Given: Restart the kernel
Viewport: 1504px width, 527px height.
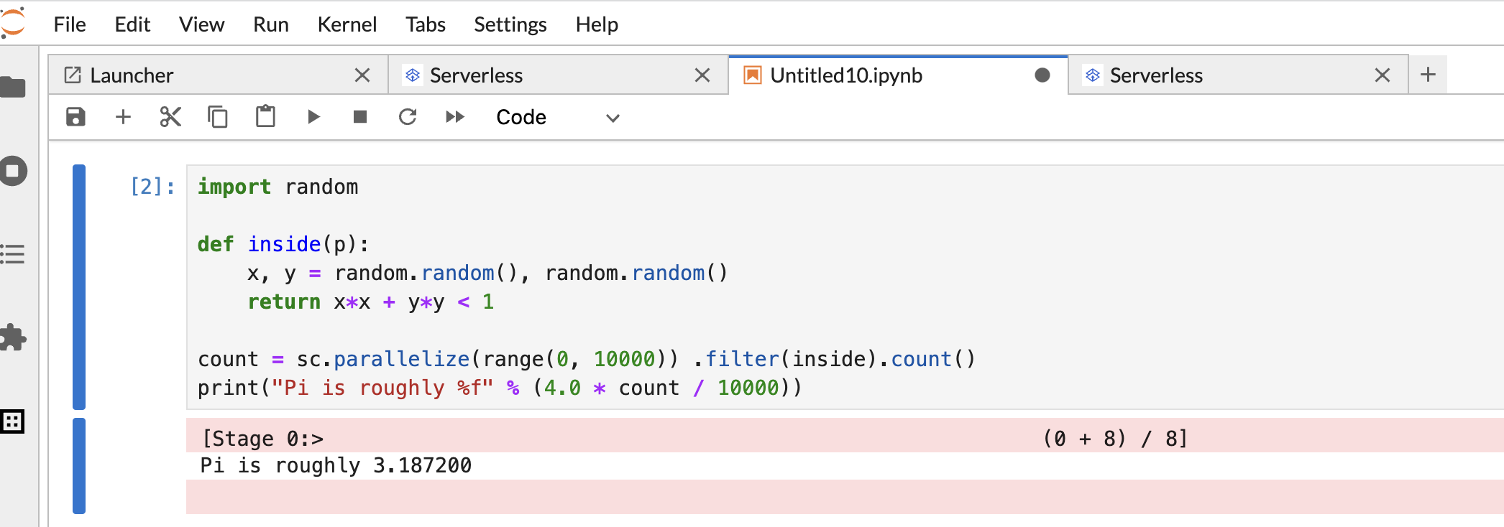Looking at the screenshot, I should (408, 117).
